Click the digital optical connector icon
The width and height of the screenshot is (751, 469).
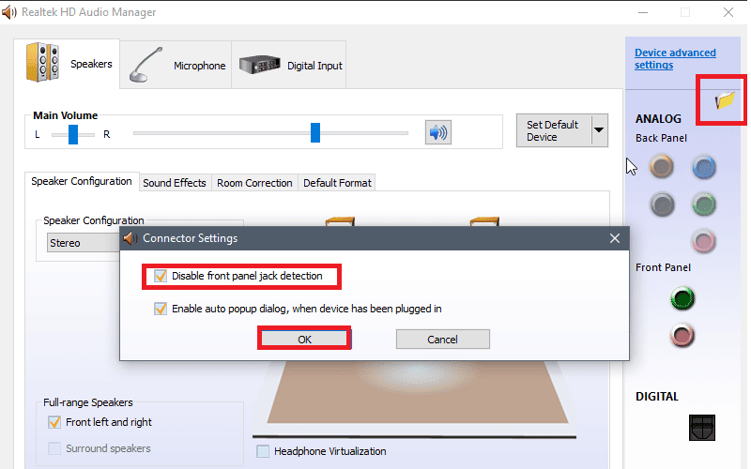(701, 428)
